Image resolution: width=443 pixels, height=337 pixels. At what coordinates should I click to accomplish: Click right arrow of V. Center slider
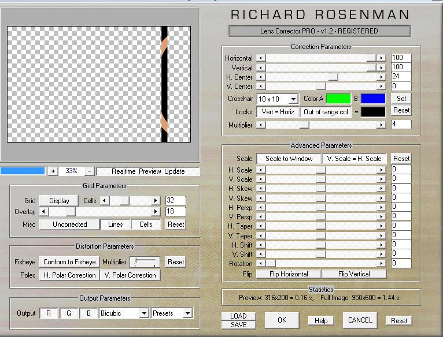point(381,86)
